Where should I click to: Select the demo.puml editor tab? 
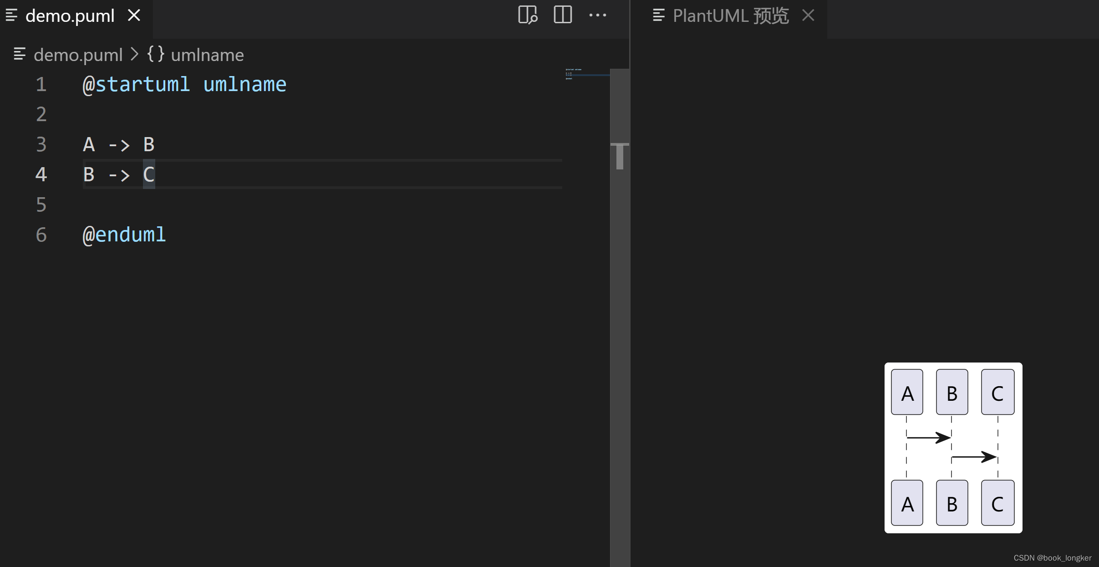click(x=70, y=16)
